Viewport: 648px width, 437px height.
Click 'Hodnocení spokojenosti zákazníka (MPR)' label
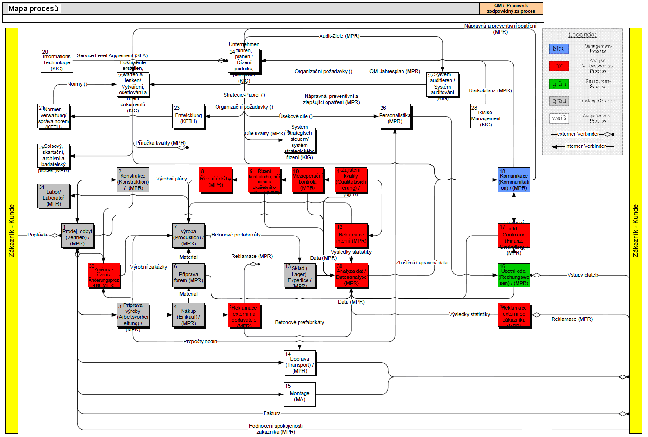[276, 429]
